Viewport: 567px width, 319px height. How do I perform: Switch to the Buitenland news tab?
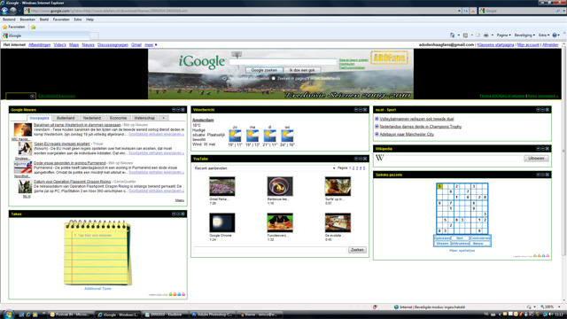pyautogui.click(x=66, y=118)
